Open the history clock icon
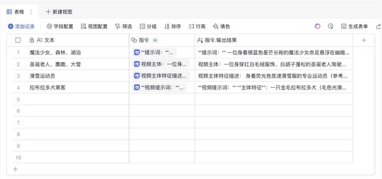The height and width of the screenshot is (179, 382). click(x=330, y=26)
